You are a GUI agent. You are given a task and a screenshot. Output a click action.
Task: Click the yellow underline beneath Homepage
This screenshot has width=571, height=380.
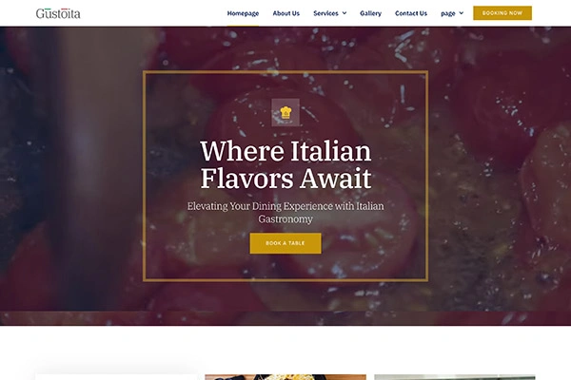click(x=243, y=26)
